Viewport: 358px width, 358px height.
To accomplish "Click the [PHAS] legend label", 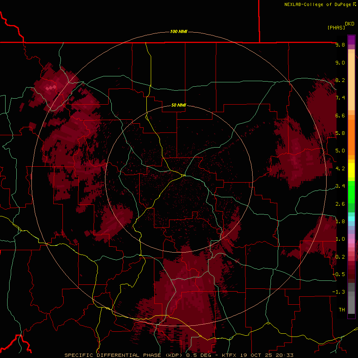I will tap(336, 27).
